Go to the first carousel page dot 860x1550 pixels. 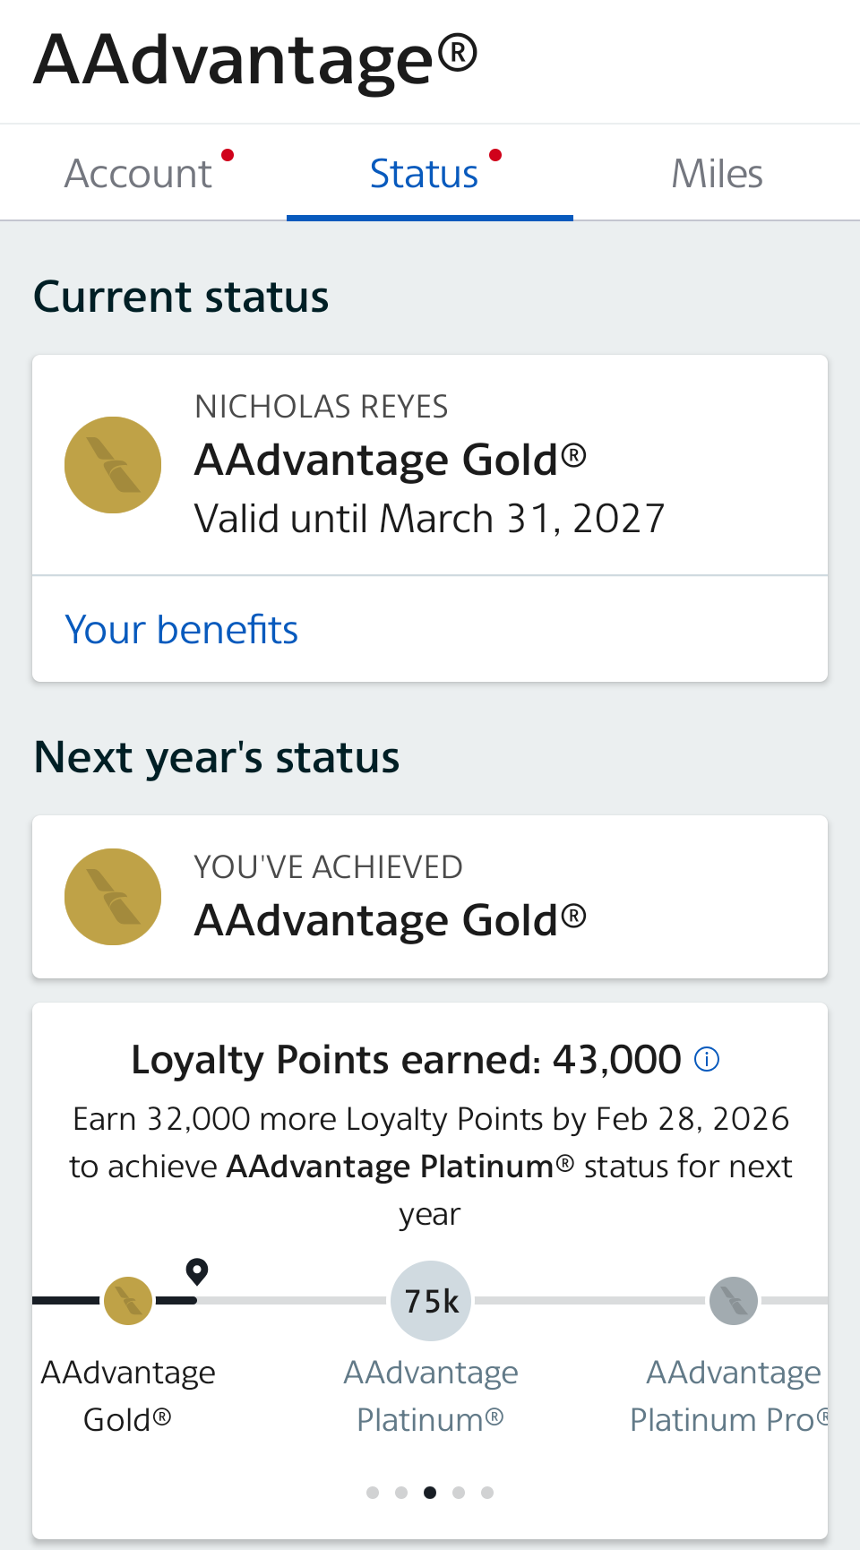click(373, 1493)
